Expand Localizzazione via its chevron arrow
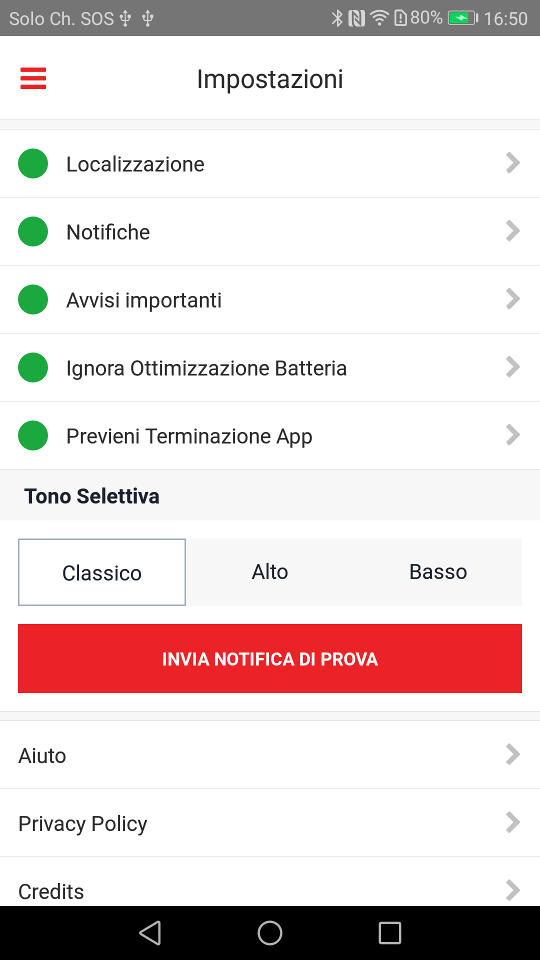Screen dimensions: 540x960 coord(513,163)
